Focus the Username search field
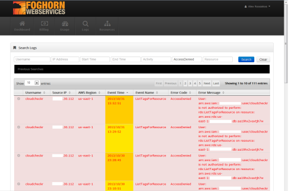 [x=32, y=60]
